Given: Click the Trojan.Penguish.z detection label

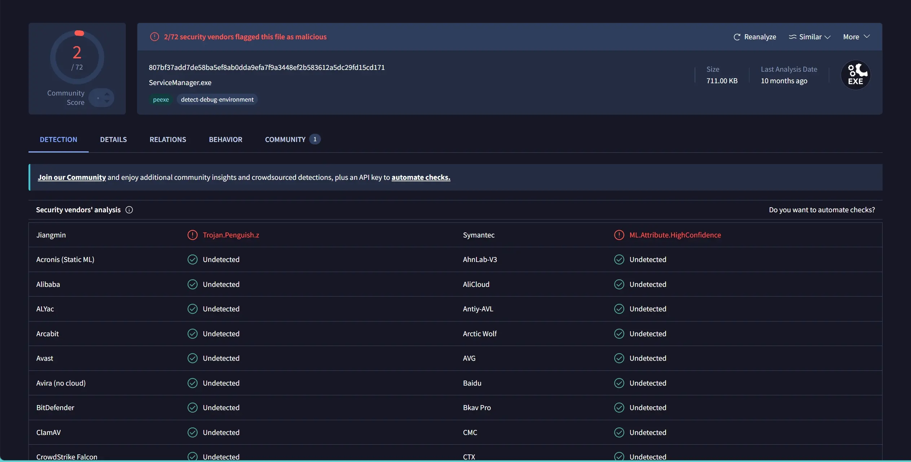Looking at the screenshot, I should click(x=231, y=235).
